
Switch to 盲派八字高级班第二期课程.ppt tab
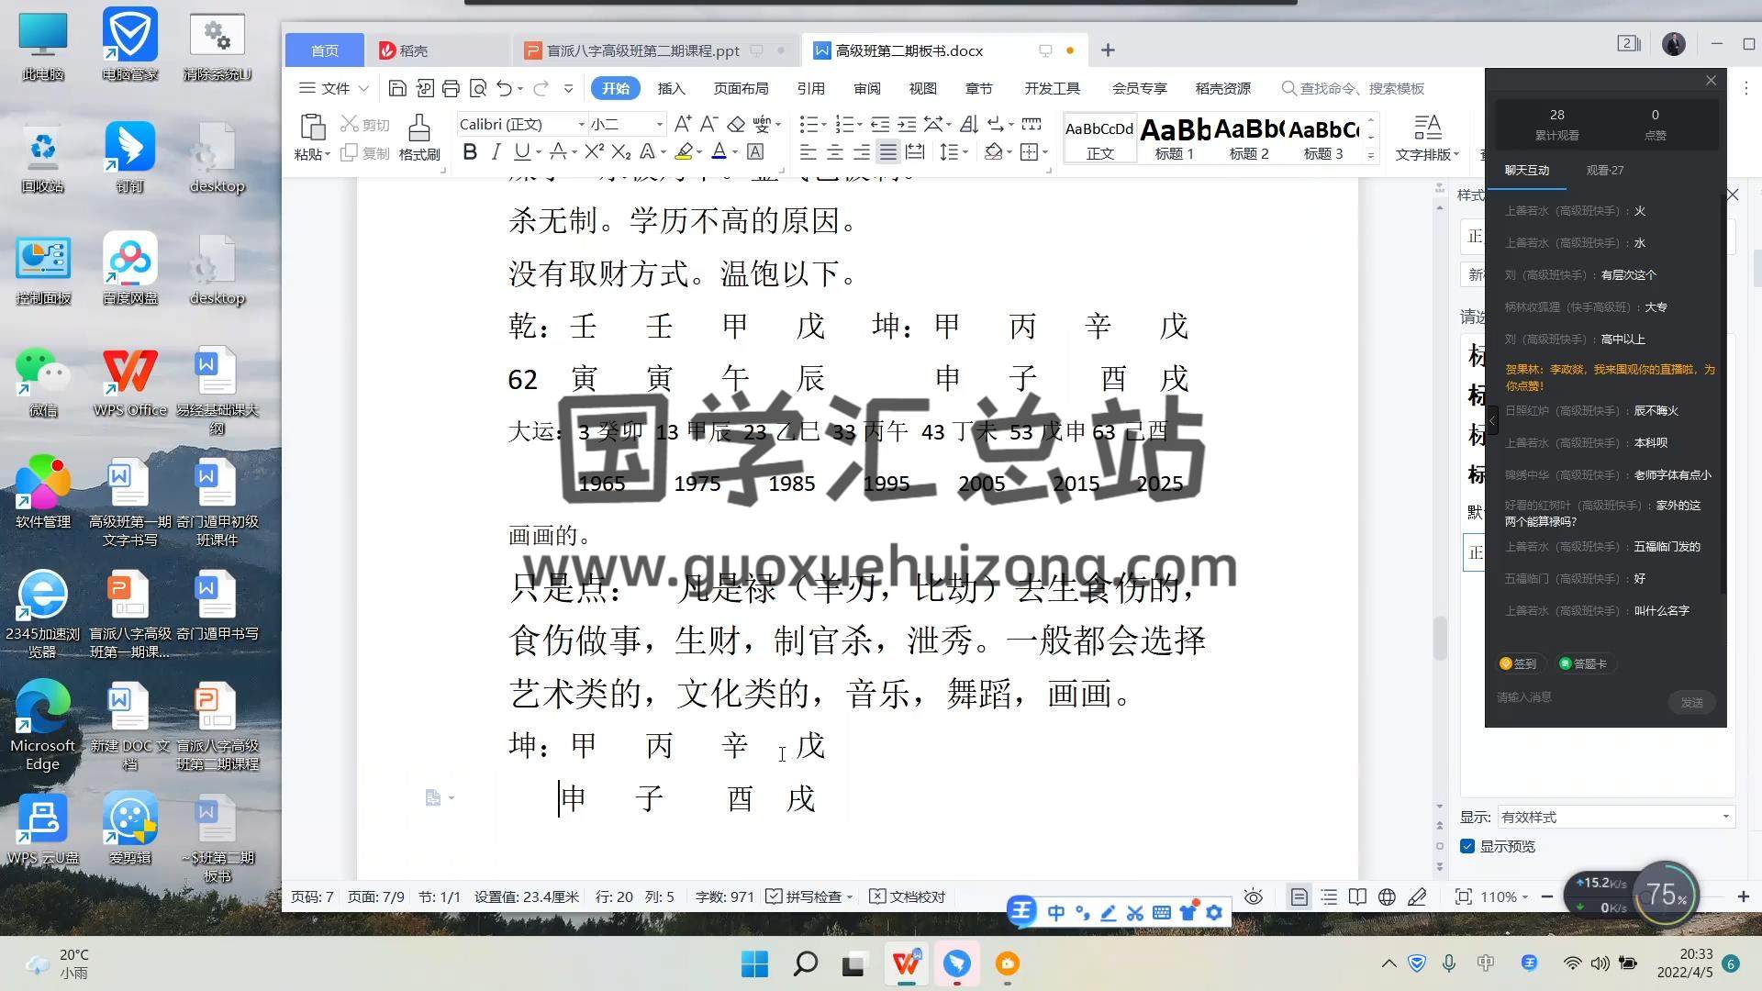tap(642, 50)
